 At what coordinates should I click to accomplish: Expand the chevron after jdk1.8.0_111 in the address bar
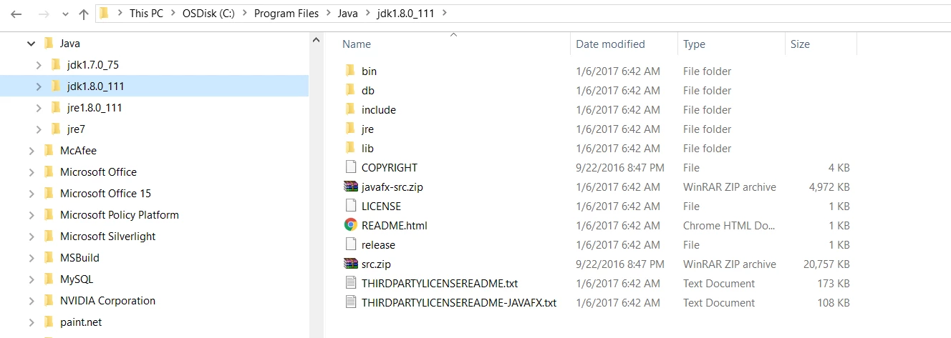[x=445, y=14]
